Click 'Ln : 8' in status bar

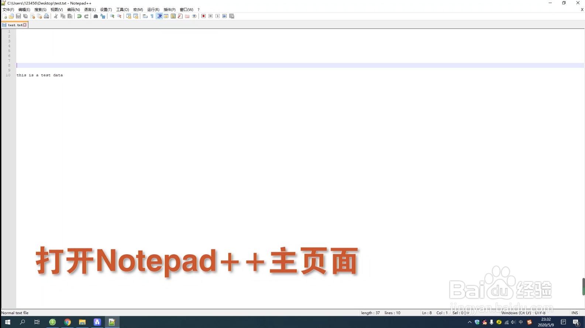coord(427,313)
